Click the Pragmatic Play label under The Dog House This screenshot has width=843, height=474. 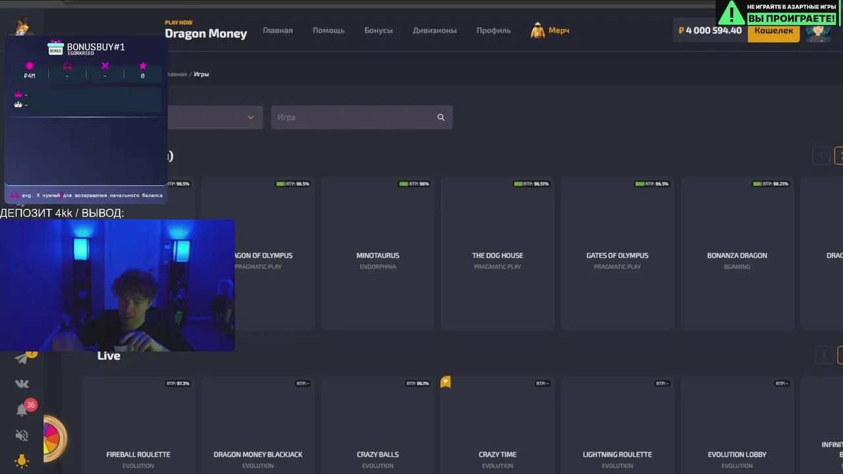click(498, 267)
